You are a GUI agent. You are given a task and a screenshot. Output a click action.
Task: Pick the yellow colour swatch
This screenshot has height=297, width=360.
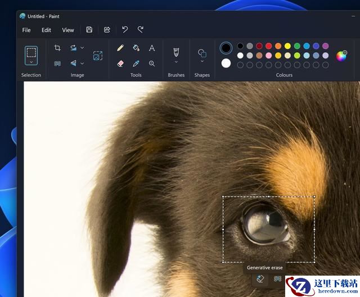coord(287,46)
